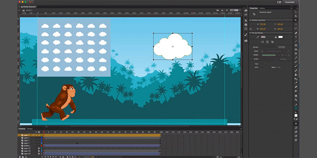Select the Paint Bucket tool
Image resolution: width=317 pixels, height=158 pixels.
point(296,75)
